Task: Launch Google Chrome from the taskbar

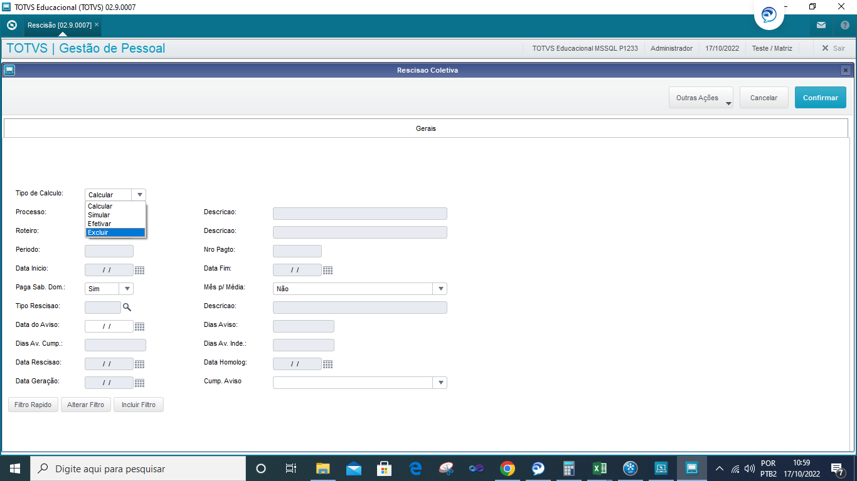Action: click(x=508, y=468)
